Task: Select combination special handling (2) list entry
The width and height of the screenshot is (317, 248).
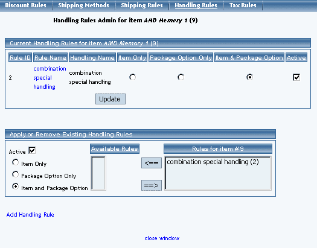Action: coord(213,162)
